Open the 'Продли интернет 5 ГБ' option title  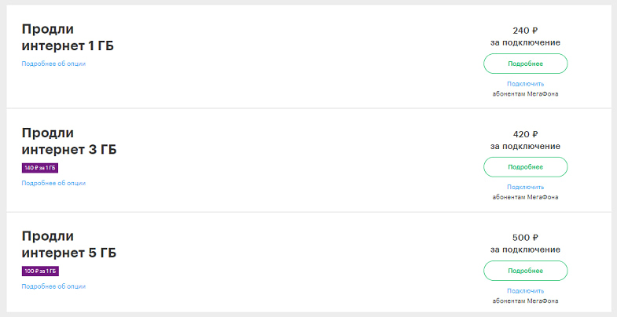coord(69,244)
